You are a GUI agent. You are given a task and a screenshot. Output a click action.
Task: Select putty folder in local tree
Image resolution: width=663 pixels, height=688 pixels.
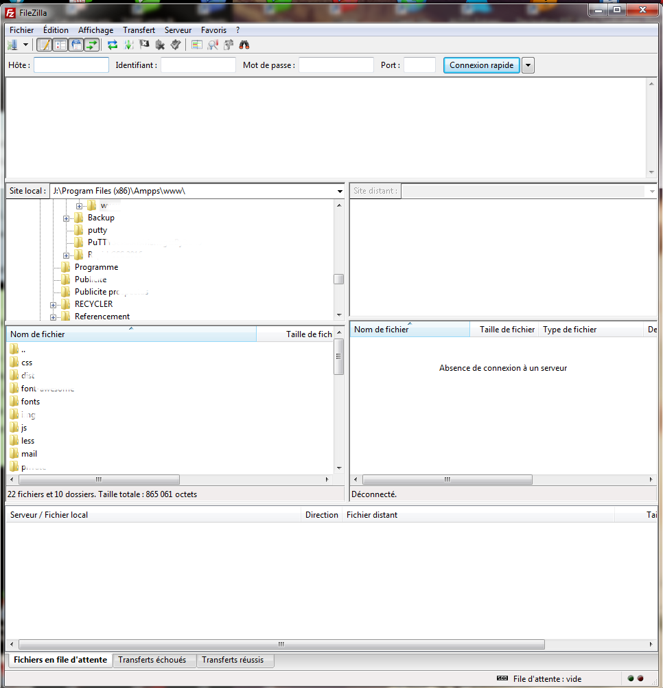click(97, 230)
